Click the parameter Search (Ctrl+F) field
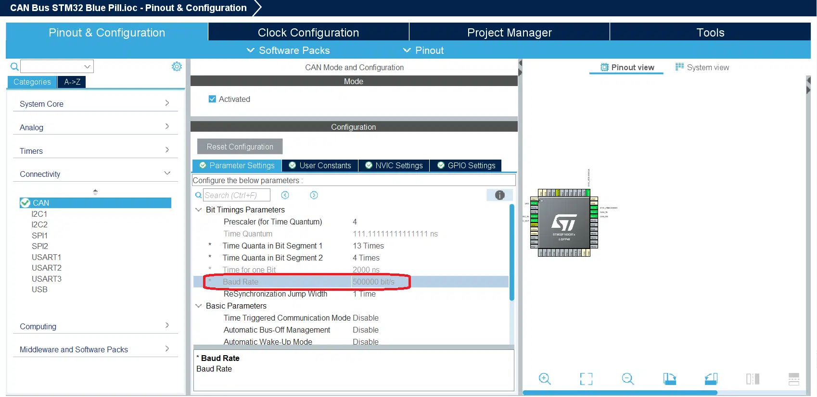 pyautogui.click(x=236, y=195)
